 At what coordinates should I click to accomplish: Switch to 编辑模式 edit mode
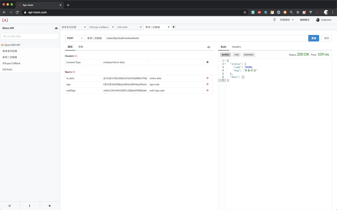pyautogui.click(x=305, y=20)
